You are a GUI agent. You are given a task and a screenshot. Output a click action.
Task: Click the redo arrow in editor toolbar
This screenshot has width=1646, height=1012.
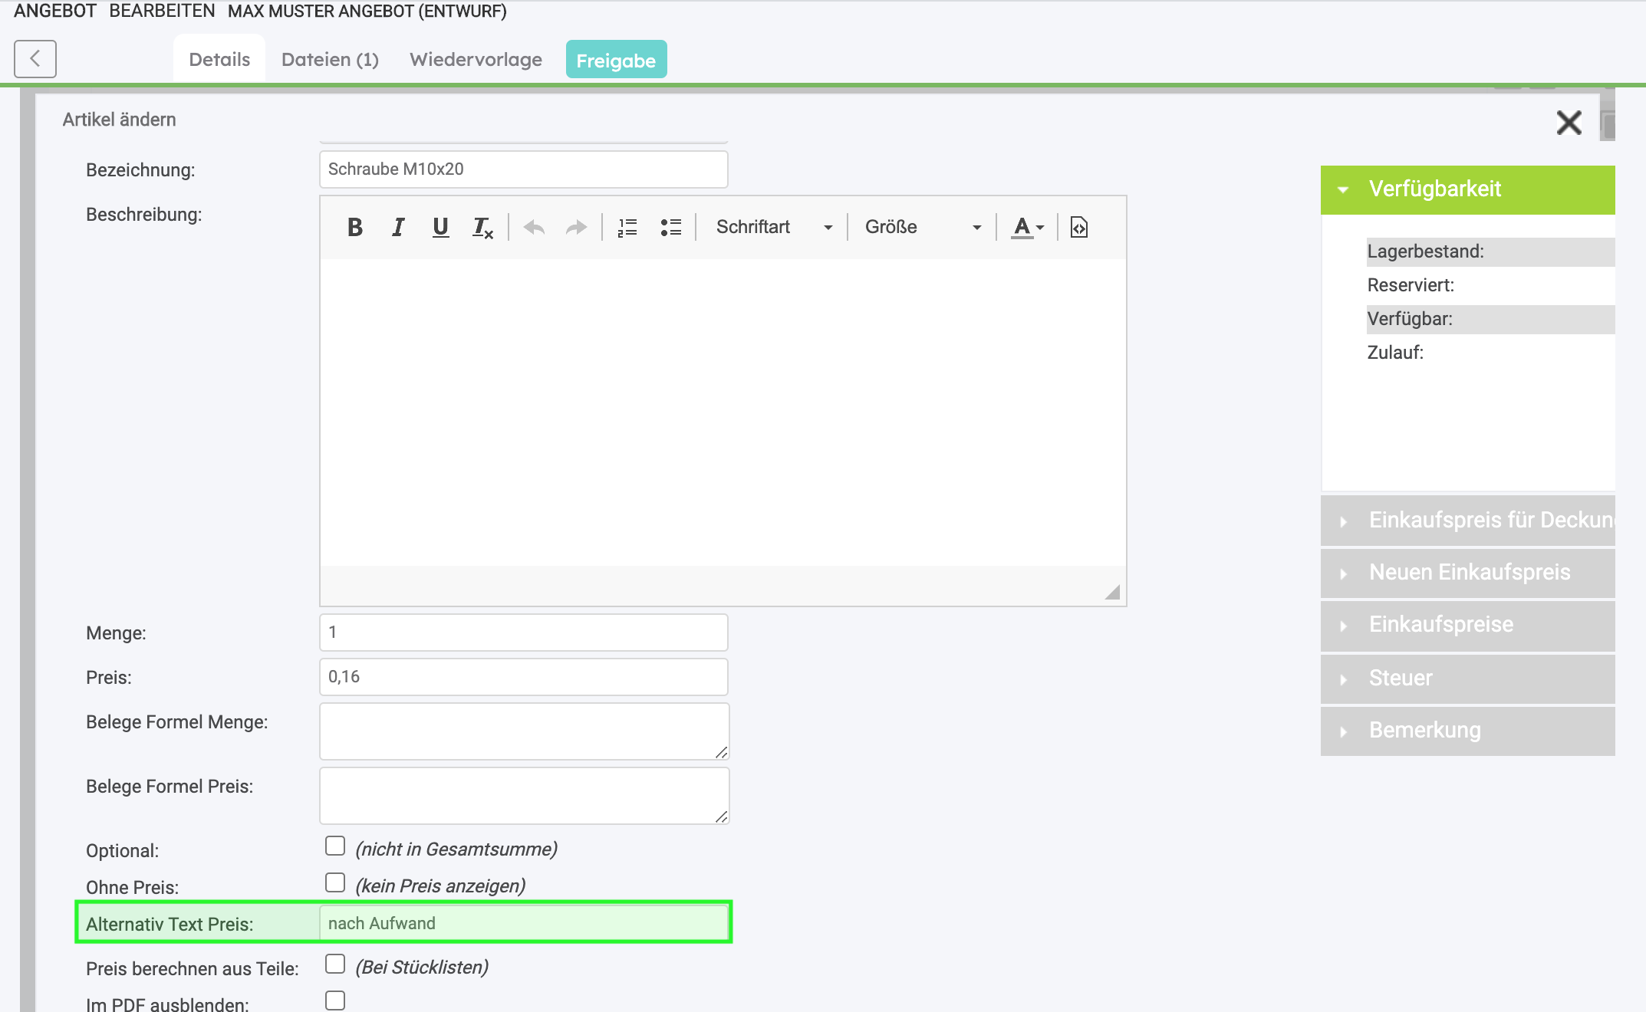[576, 227]
